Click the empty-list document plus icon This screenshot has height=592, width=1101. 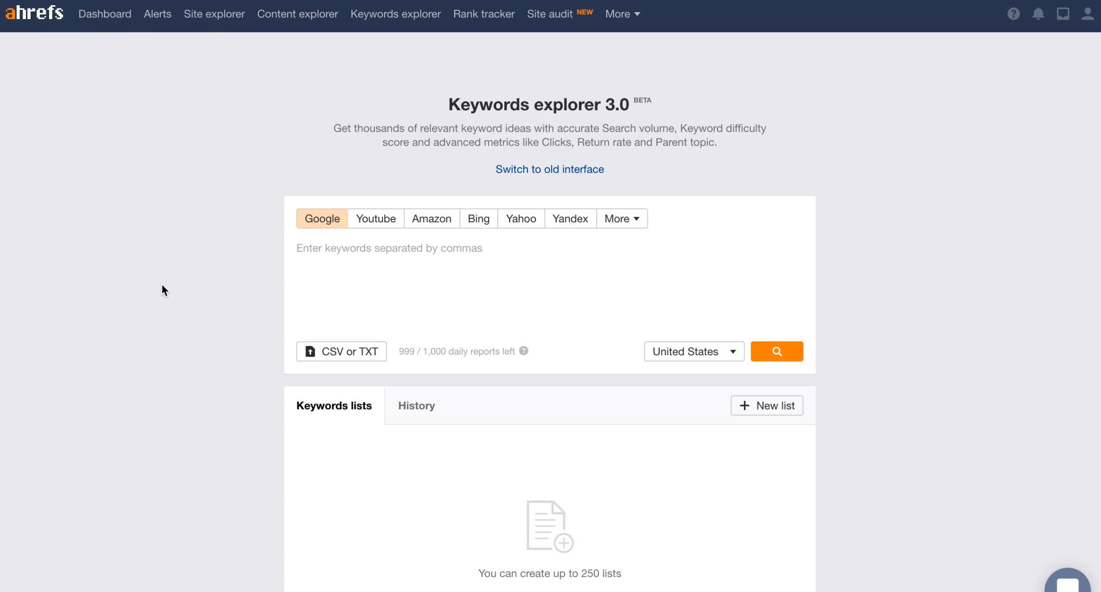coord(550,527)
